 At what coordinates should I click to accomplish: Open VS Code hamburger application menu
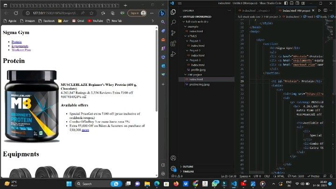[180, 3]
